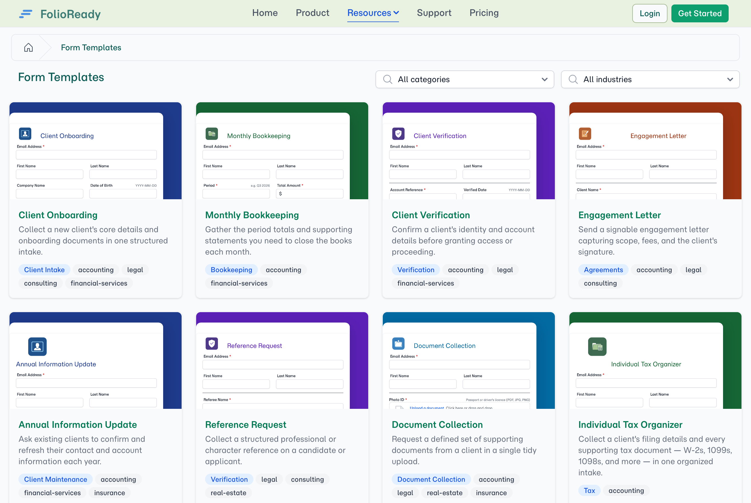Click real-estate tag on Reference Request card
The height and width of the screenshot is (503, 751).
[x=228, y=493]
